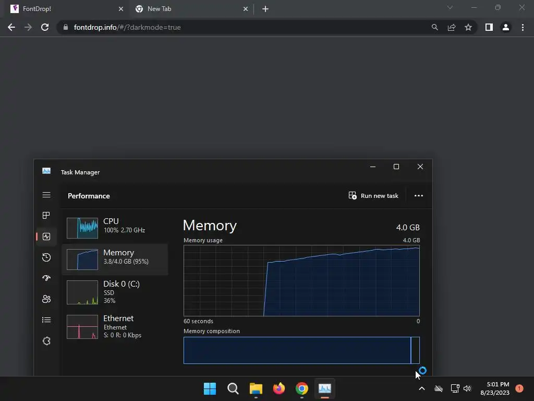Click the bookmark star in address bar
This screenshot has width=534, height=401.
pos(468,27)
